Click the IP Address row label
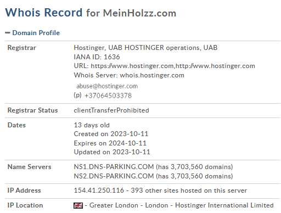 [24, 190]
